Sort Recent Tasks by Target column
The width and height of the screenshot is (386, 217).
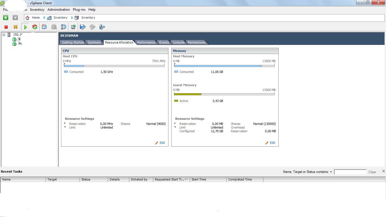click(63, 179)
